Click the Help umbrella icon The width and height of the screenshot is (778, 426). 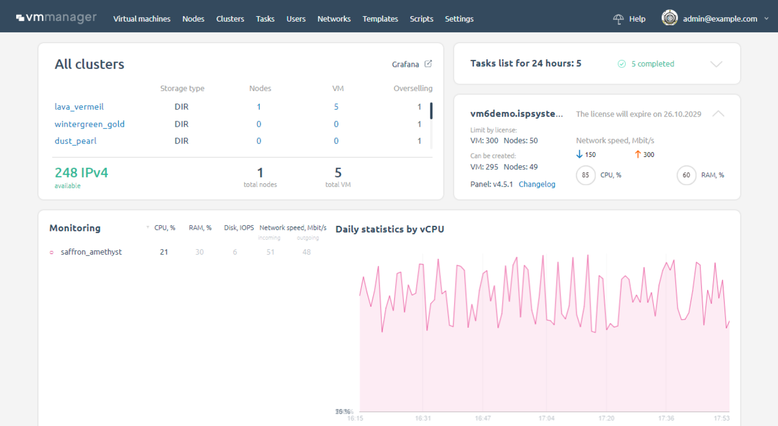pyautogui.click(x=618, y=18)
